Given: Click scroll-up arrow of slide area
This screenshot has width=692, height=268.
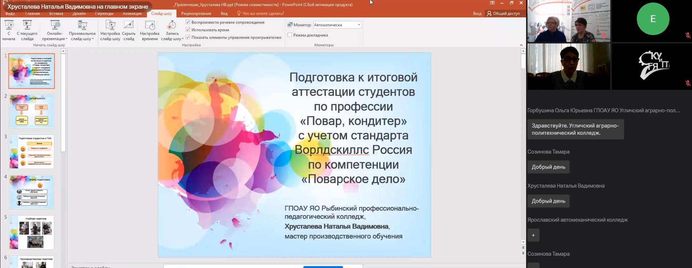Looking at the screenshot, I should click(523, 51).
